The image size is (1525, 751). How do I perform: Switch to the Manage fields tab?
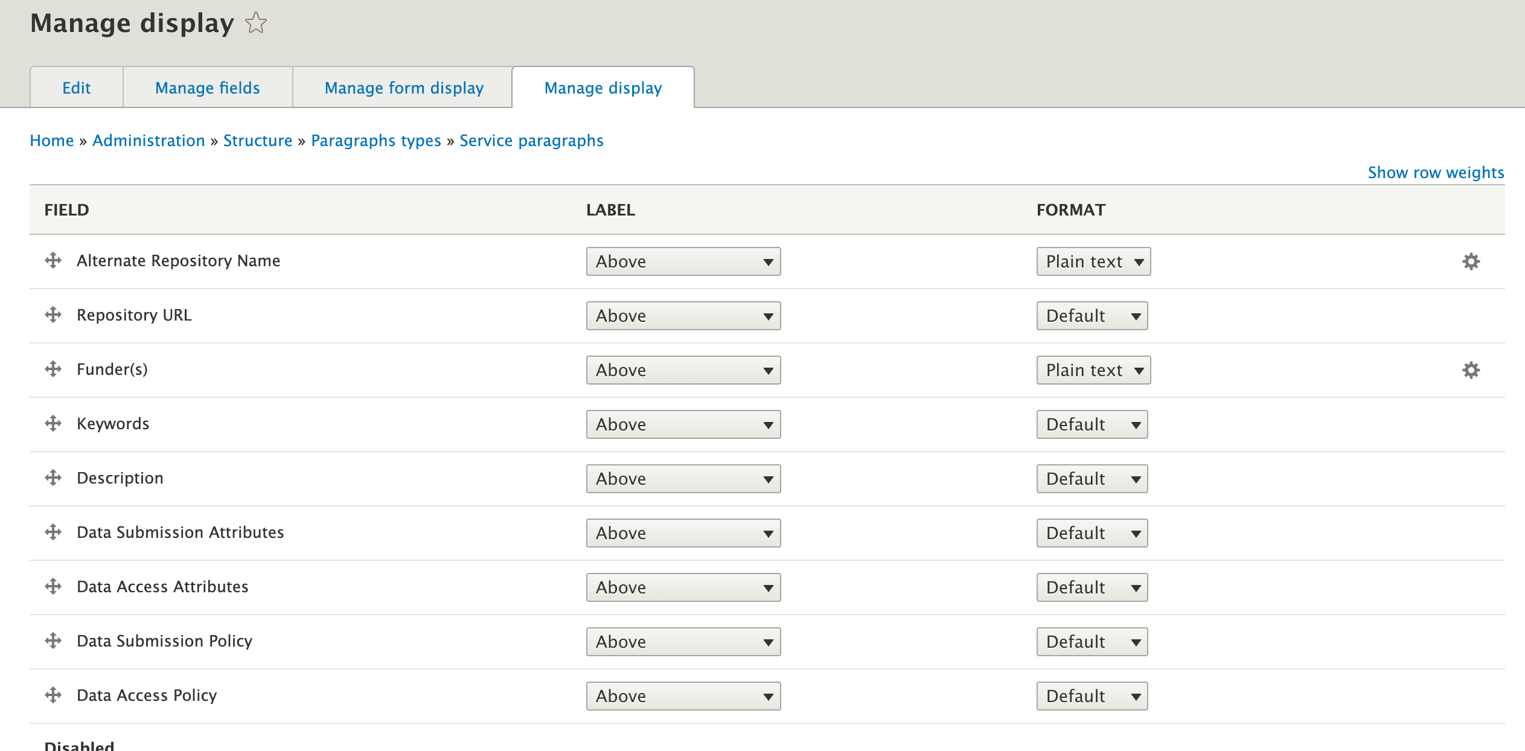(x=207, y=88)
